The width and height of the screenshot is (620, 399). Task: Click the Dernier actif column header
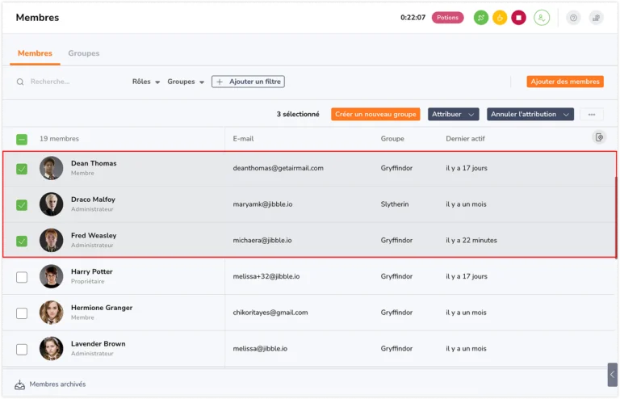[465, 139]
